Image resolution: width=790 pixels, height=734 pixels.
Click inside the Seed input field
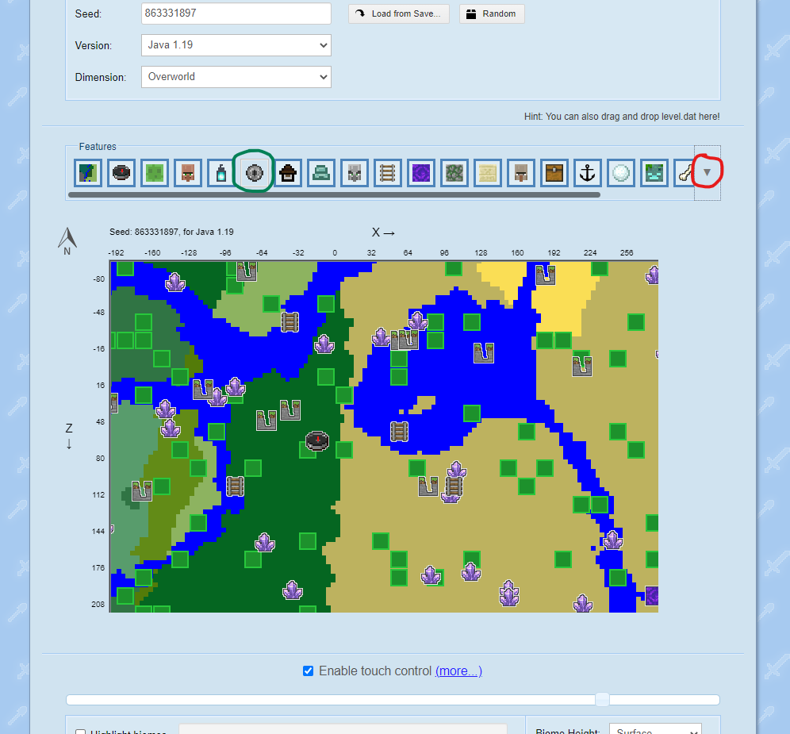(x=236, y=13)
